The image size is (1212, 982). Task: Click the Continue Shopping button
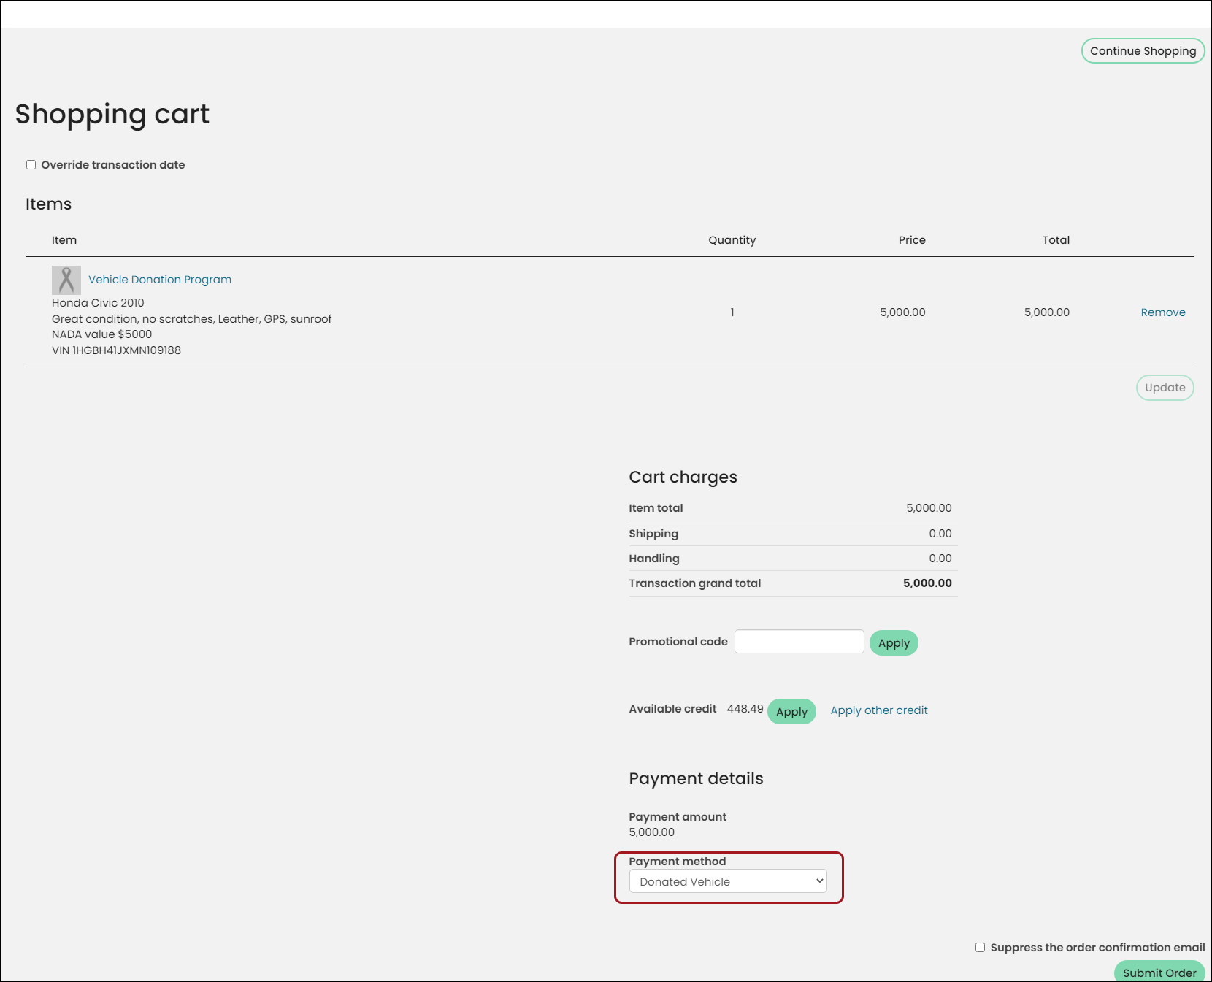pyautogui.click(x=1143, y=51)
